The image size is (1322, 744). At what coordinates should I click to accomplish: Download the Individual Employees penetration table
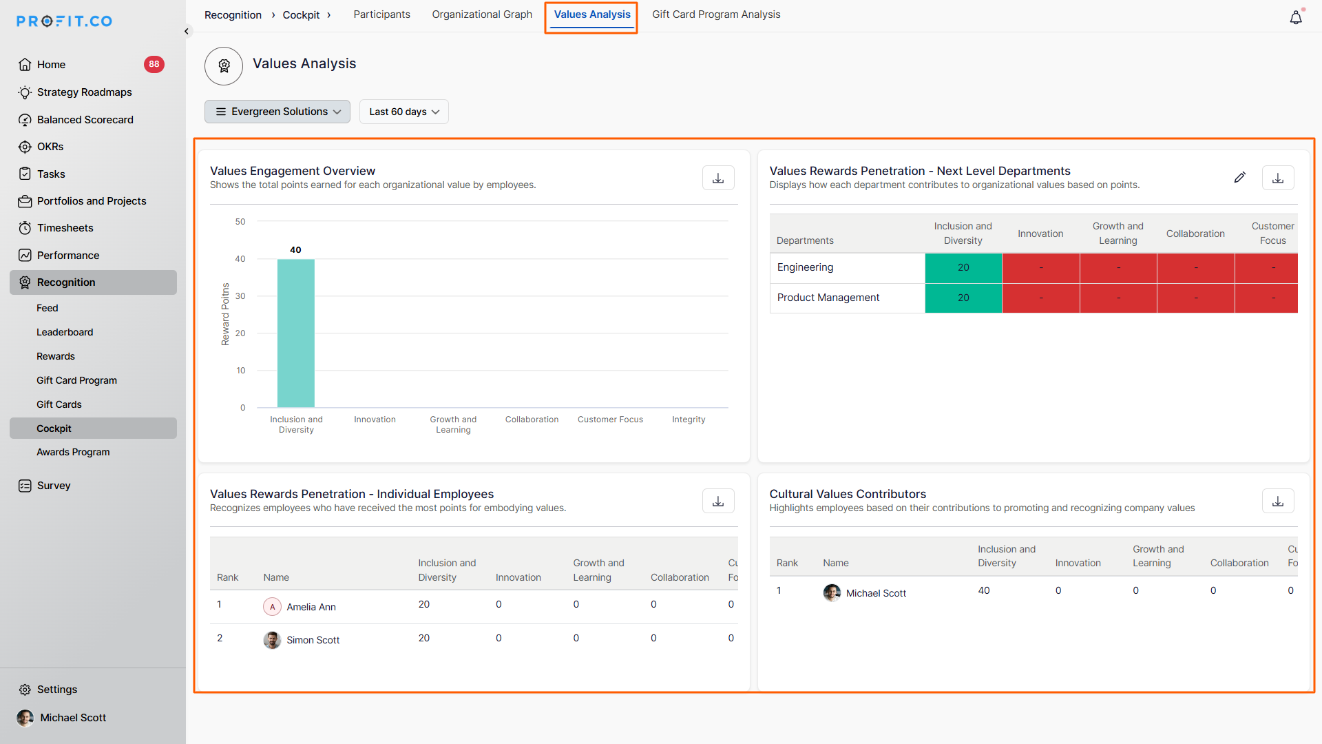[x=717, y=501]
